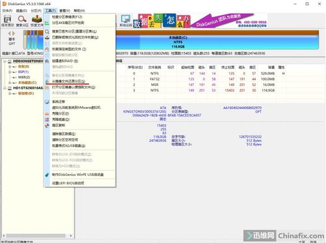Choose Clone Disk (克隆磁盘) menu entry
Image resolution: width=326 pixels, height=243 pixels.
(x=61, y=119)
